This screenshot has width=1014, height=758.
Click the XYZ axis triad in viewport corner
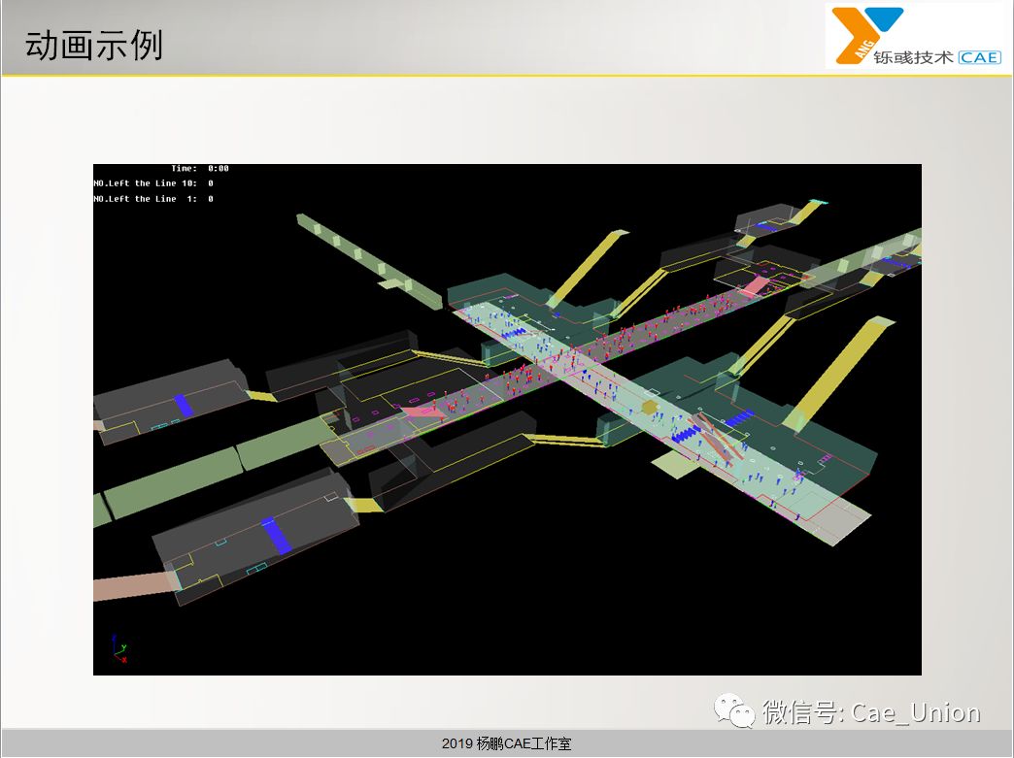pos(118,651)
